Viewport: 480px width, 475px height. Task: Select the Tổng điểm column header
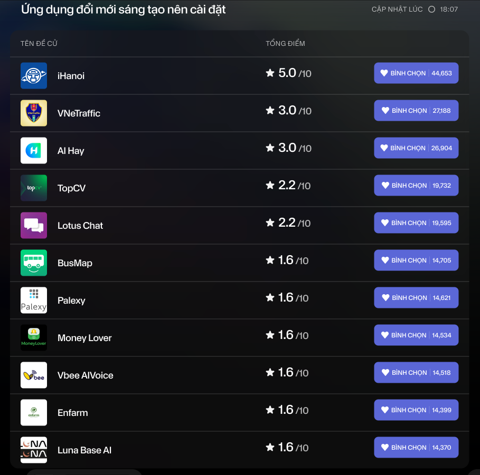point(285,43)
